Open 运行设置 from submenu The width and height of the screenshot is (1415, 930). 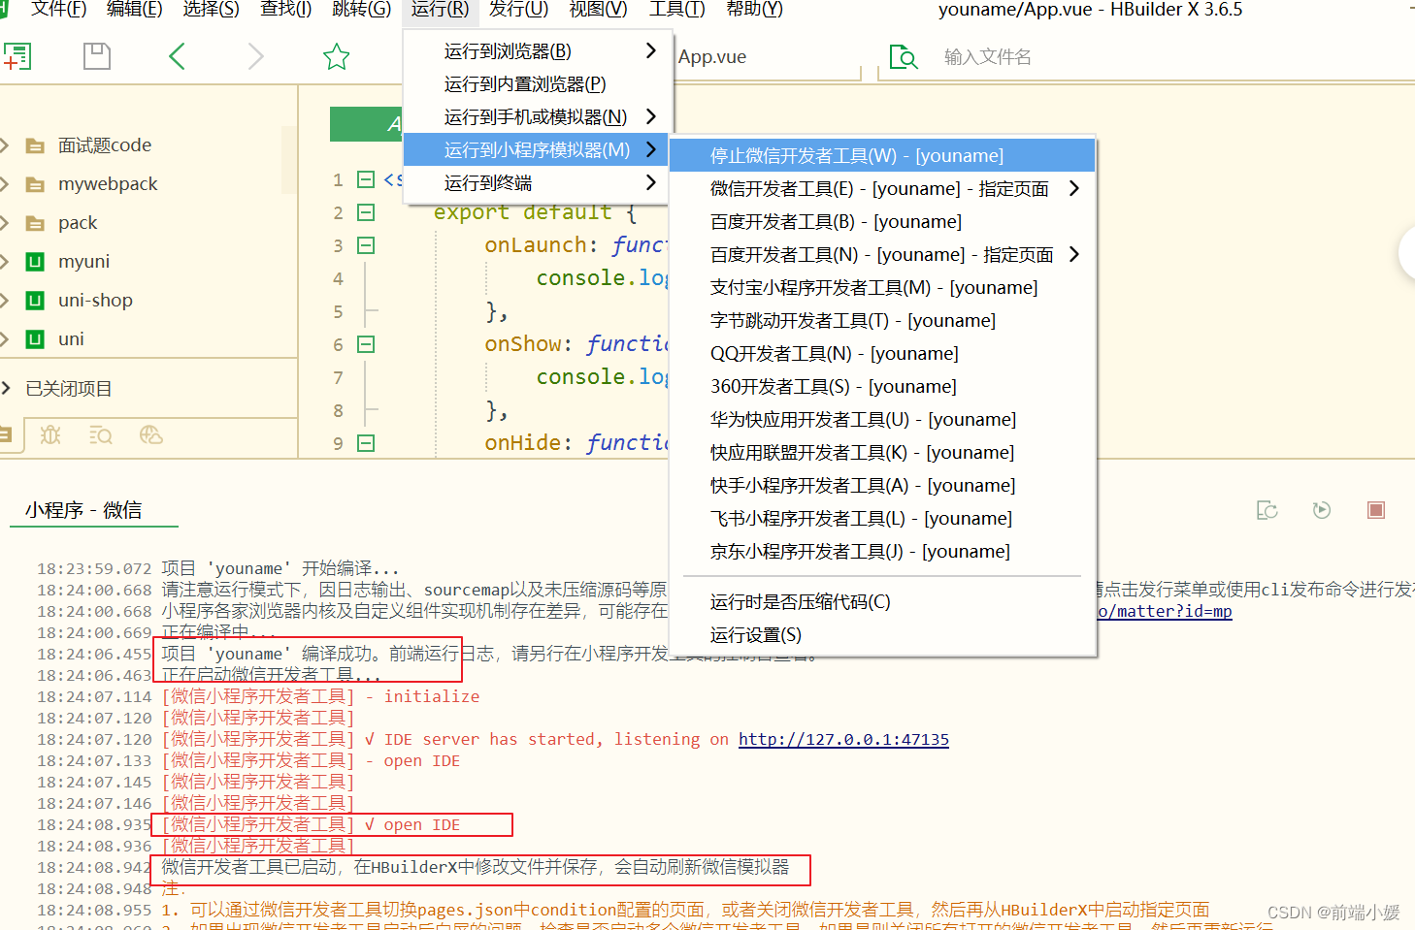pyautogui.click(x=882, y=635)
